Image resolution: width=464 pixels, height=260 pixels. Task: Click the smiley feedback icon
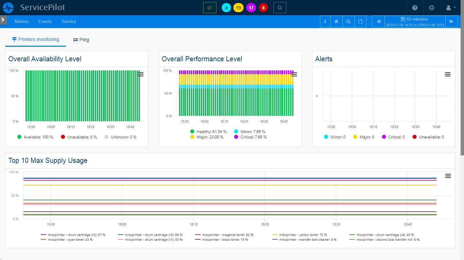431,7
